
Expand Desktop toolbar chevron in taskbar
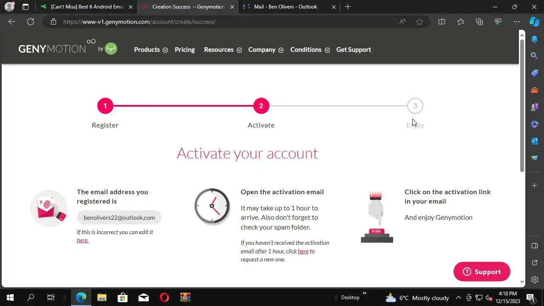point(364,293)
